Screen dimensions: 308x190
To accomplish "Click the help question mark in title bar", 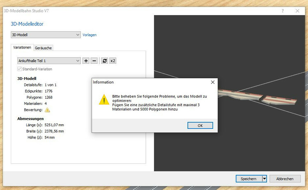I will point(283,11).
